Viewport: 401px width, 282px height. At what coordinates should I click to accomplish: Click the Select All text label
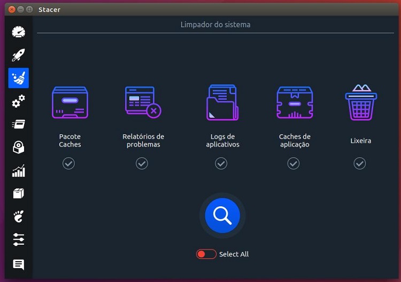click(234, 254)
